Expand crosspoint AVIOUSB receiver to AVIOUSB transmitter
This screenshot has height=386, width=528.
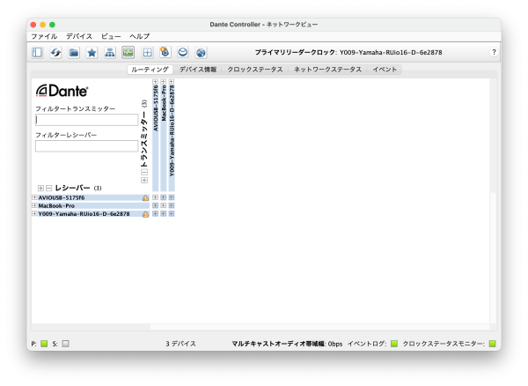(155, 197)
